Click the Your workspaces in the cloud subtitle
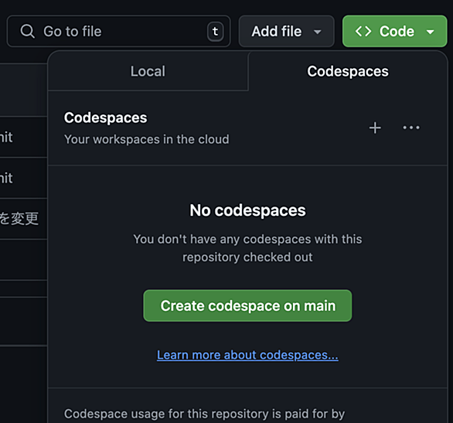This screenshot has height=423, width=453. pos(146,139)
